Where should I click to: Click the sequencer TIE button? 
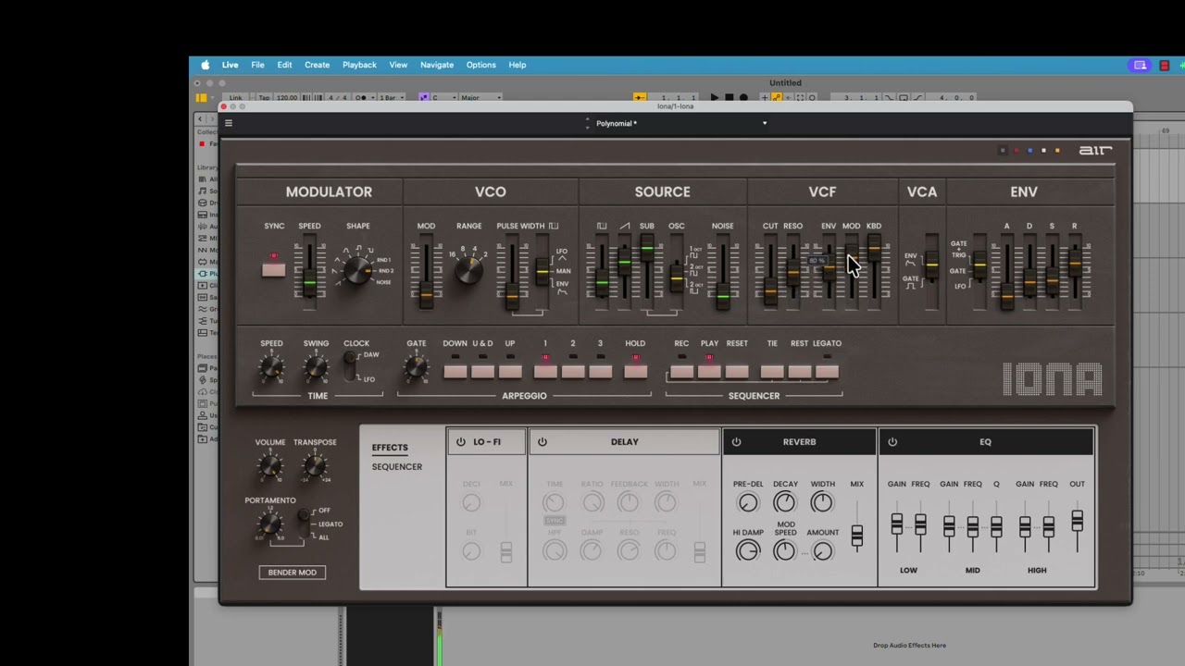[x=772, y=372]
